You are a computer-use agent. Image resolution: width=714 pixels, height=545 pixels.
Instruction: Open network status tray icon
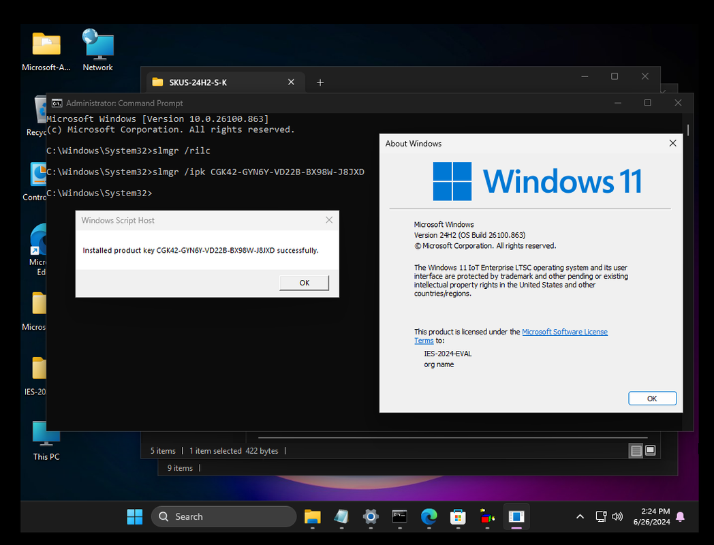coord(601,516)
